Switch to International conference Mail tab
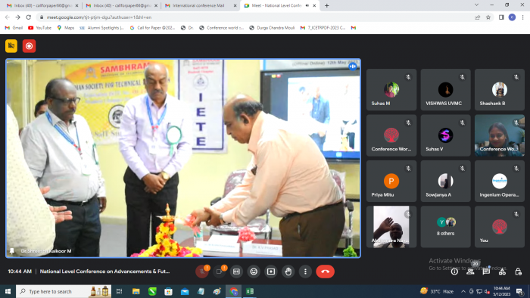 tap(198, 6)
